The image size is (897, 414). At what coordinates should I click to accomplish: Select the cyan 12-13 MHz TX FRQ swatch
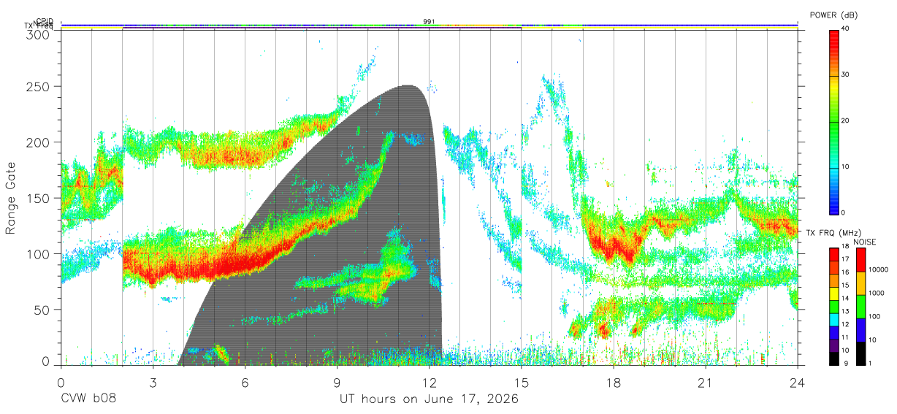834,320
